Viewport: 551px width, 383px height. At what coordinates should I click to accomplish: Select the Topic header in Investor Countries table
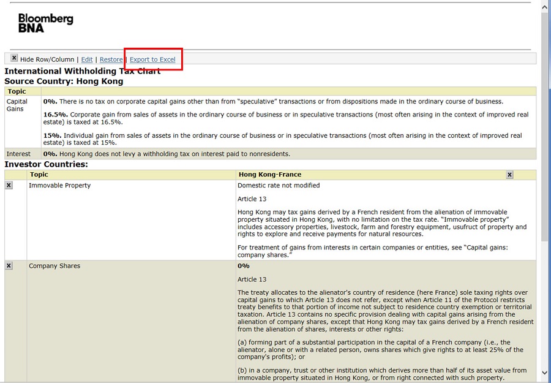click(39, 175)
